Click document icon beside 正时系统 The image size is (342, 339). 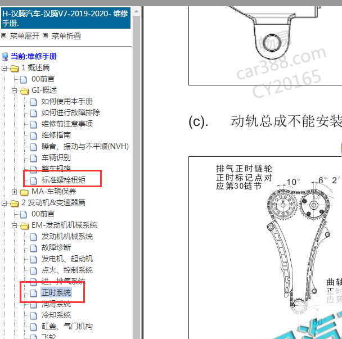(x=33, y=293)
